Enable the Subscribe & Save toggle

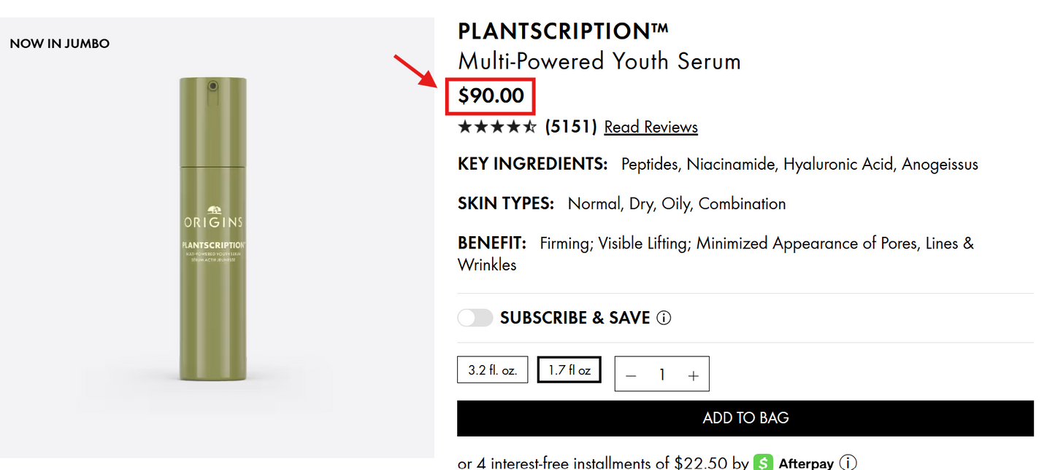(475, 317)
